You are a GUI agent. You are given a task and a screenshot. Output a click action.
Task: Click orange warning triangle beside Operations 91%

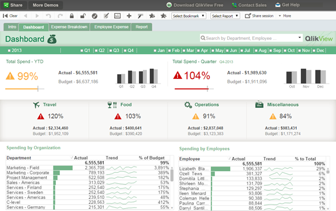[195, 116]
